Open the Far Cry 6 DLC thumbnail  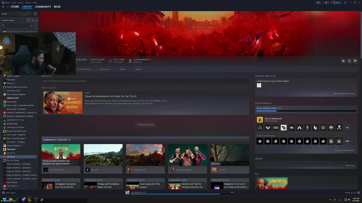point(272,184)
